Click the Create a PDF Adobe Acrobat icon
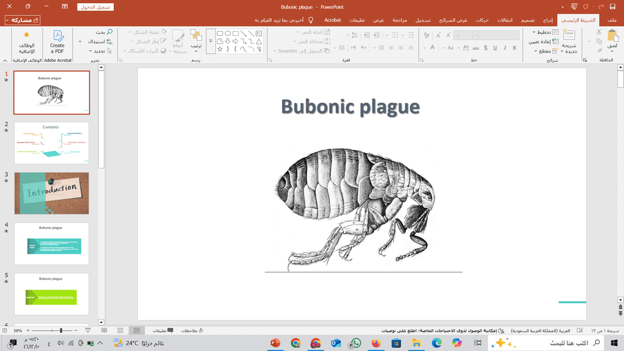Image resolution: width=624 pixels, height=351 pixels. tap(57, 35)
